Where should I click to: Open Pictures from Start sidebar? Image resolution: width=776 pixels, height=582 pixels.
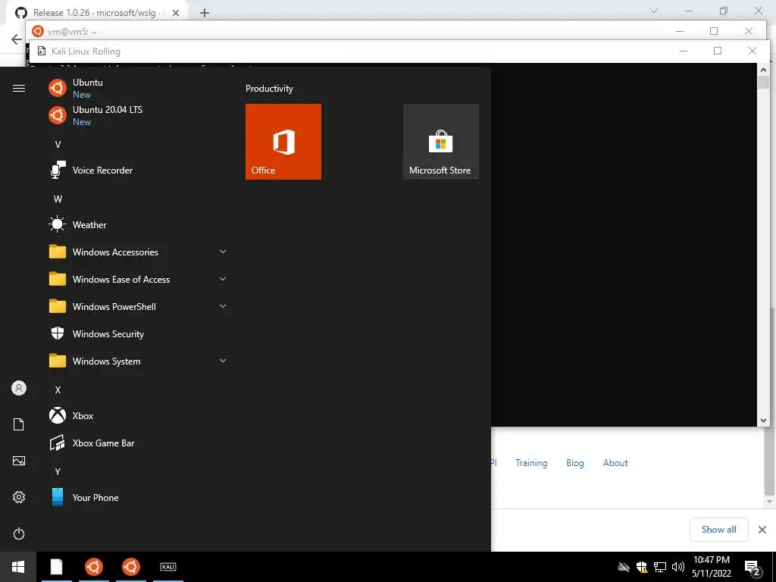click(x=19, y=461)
